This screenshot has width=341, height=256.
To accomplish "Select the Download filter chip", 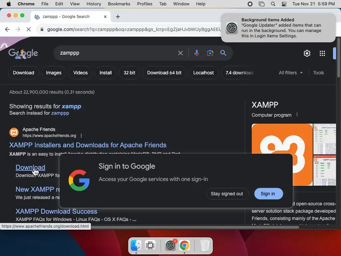I will click(x=24, y=73).
